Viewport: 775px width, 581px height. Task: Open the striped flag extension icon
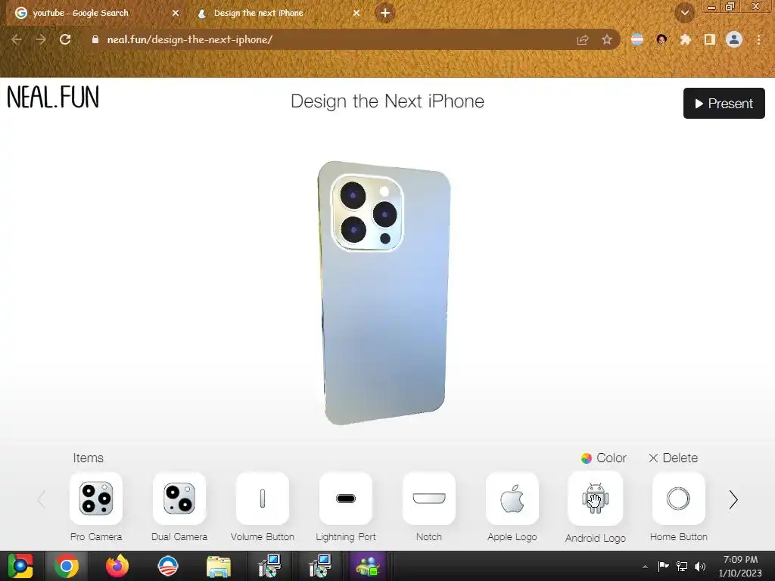(637, 39)
